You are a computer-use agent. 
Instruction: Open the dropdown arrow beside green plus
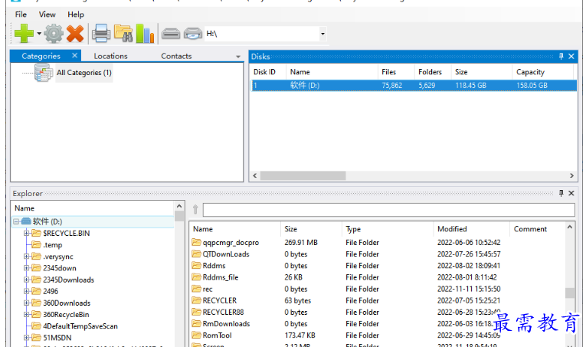pyautogui.click(x=39, y=34)
